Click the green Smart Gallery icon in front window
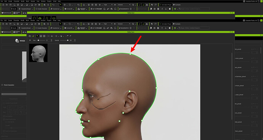 pyautogui.click(x=175, y=28)
